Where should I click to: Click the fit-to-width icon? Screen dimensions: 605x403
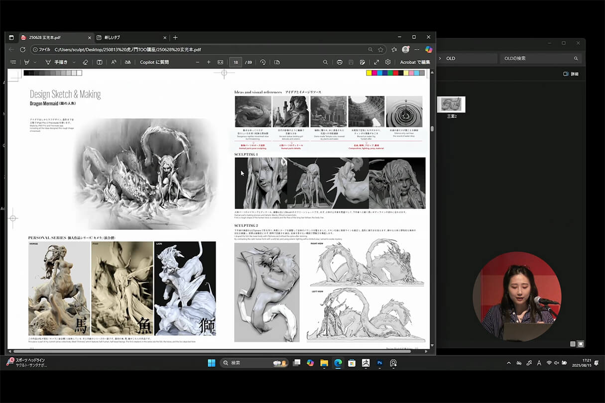221,62
